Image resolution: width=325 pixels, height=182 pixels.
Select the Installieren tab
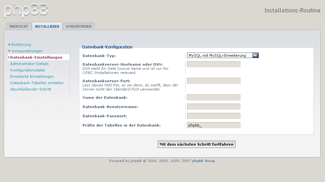pyautogui.click(x=47, y=26)
